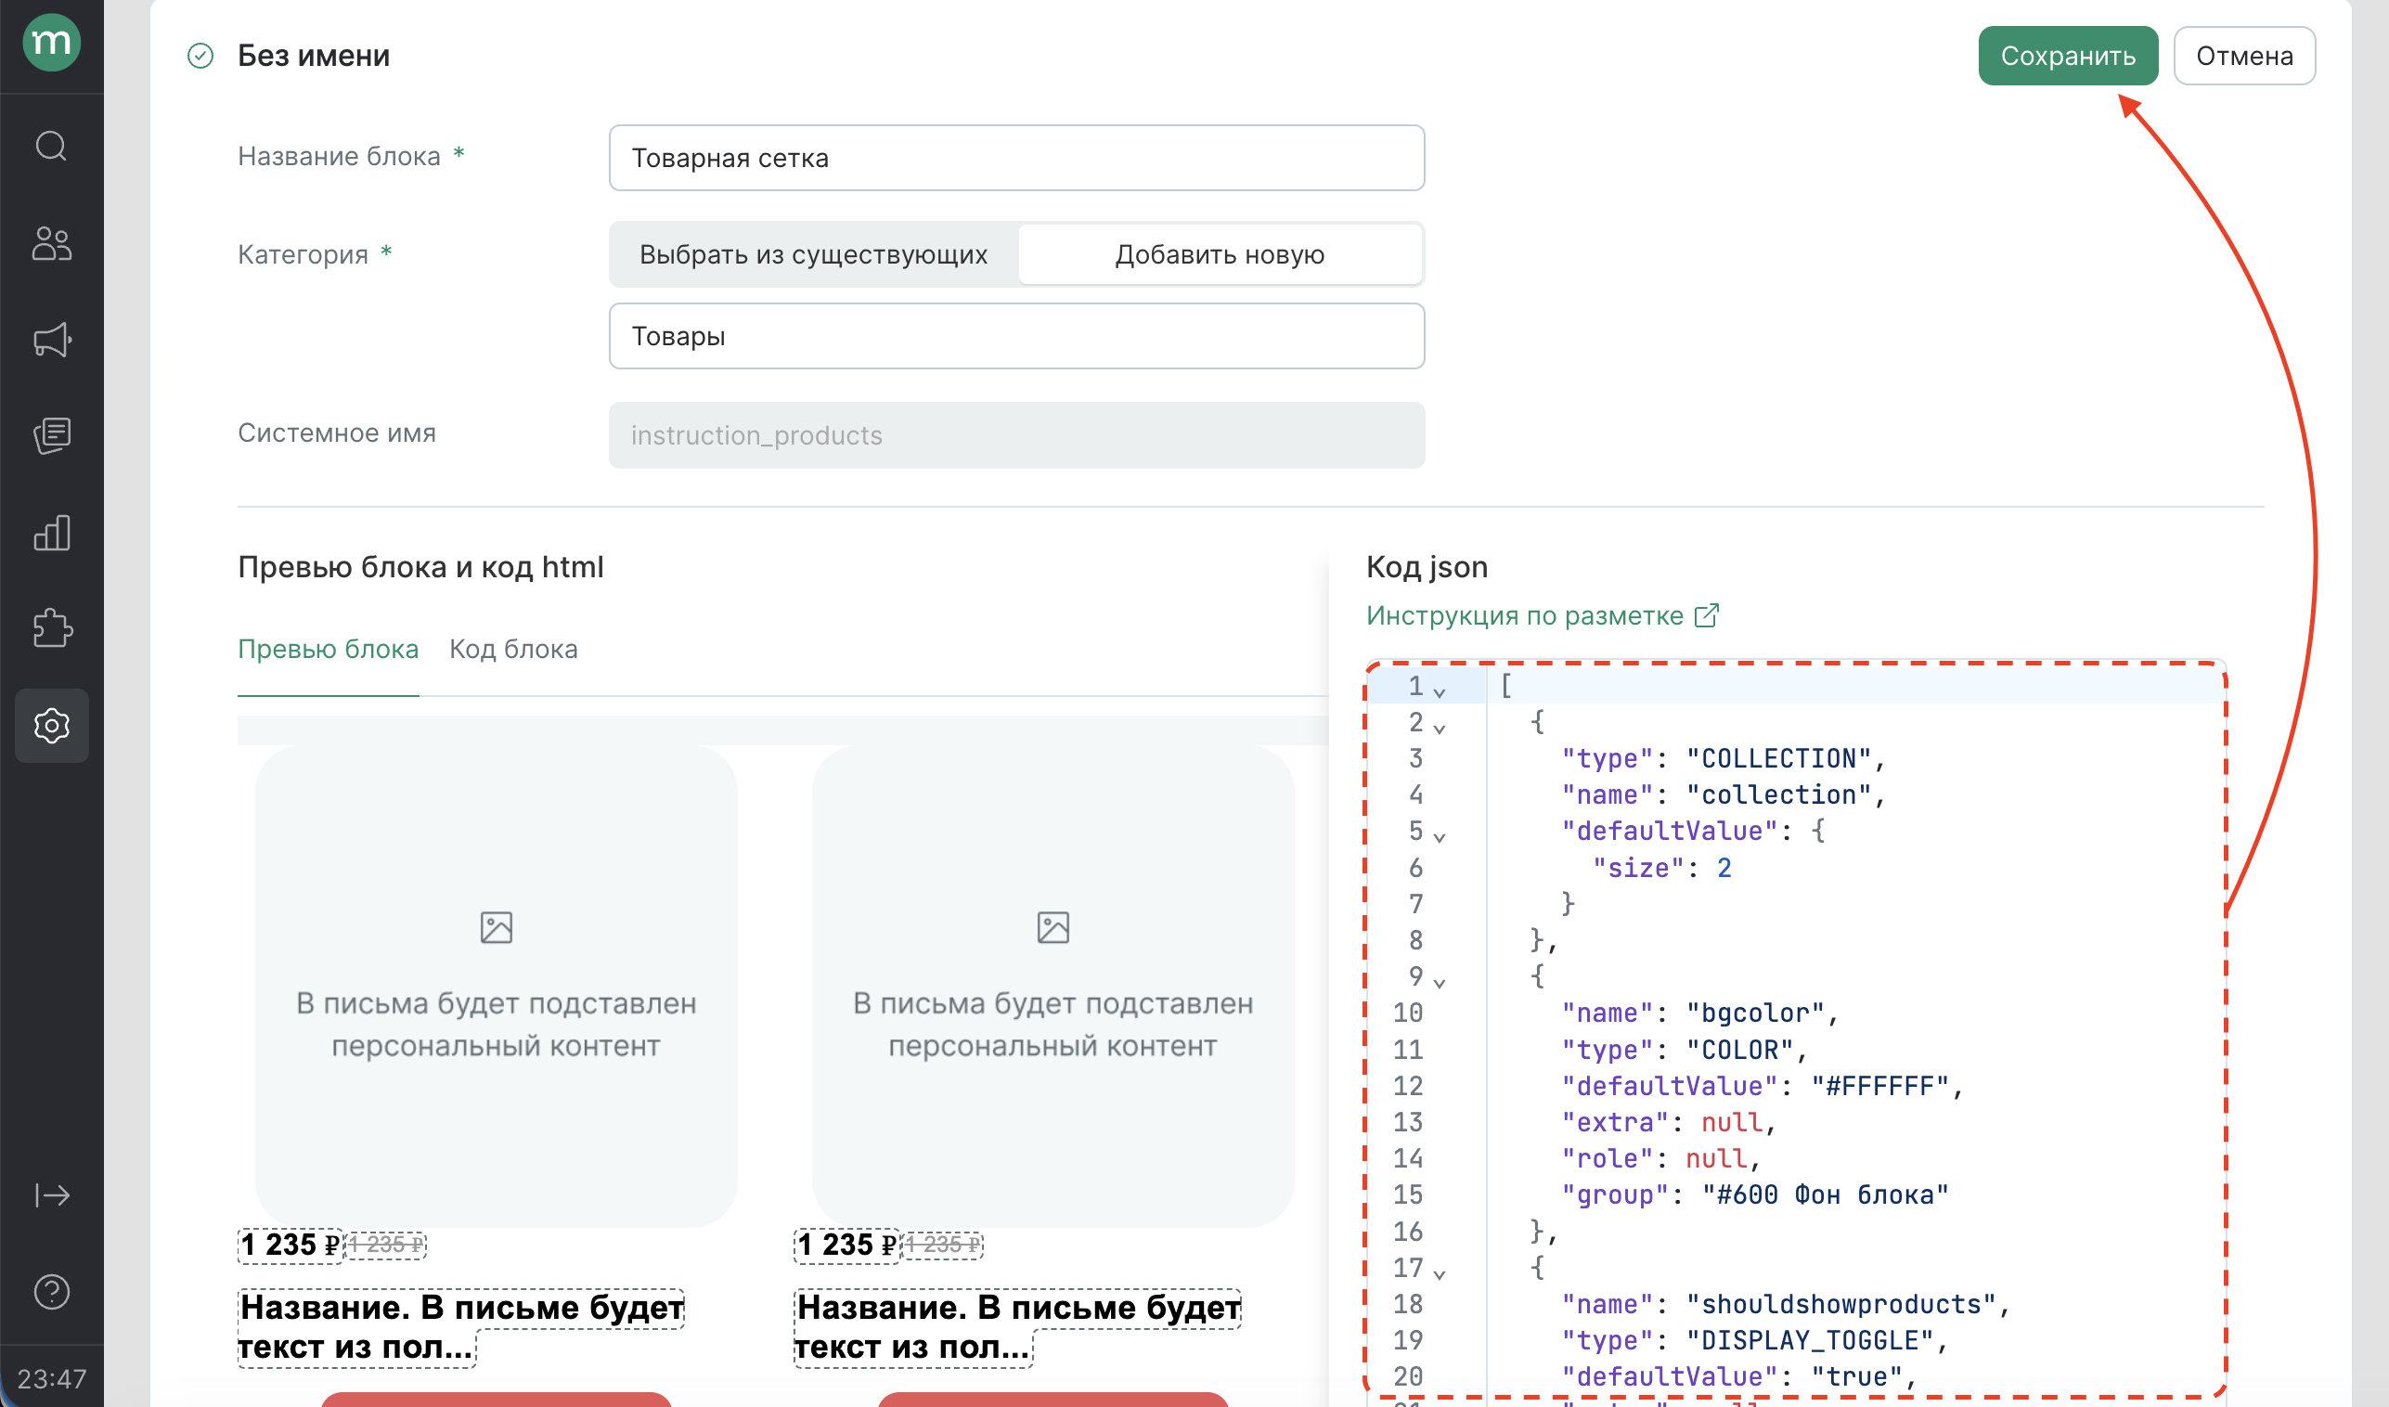Save the block with Сохранить button
Screen dimensions: 2389x1407
coord(2068,56)
